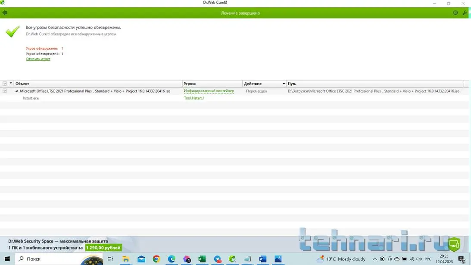Switch to Word in the taskbar

[x=262, y=259]
